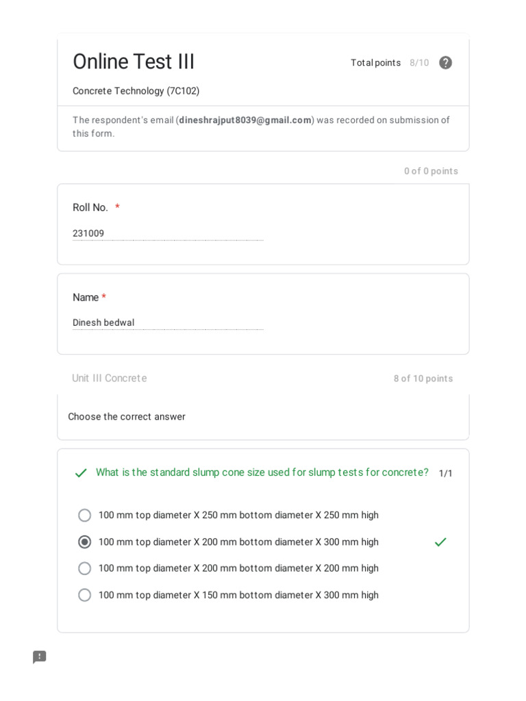This screenshot has height=701, width=526.
Task: Choose 200 mm bottom X 200 mm high option
Action: tap(85, 568)
